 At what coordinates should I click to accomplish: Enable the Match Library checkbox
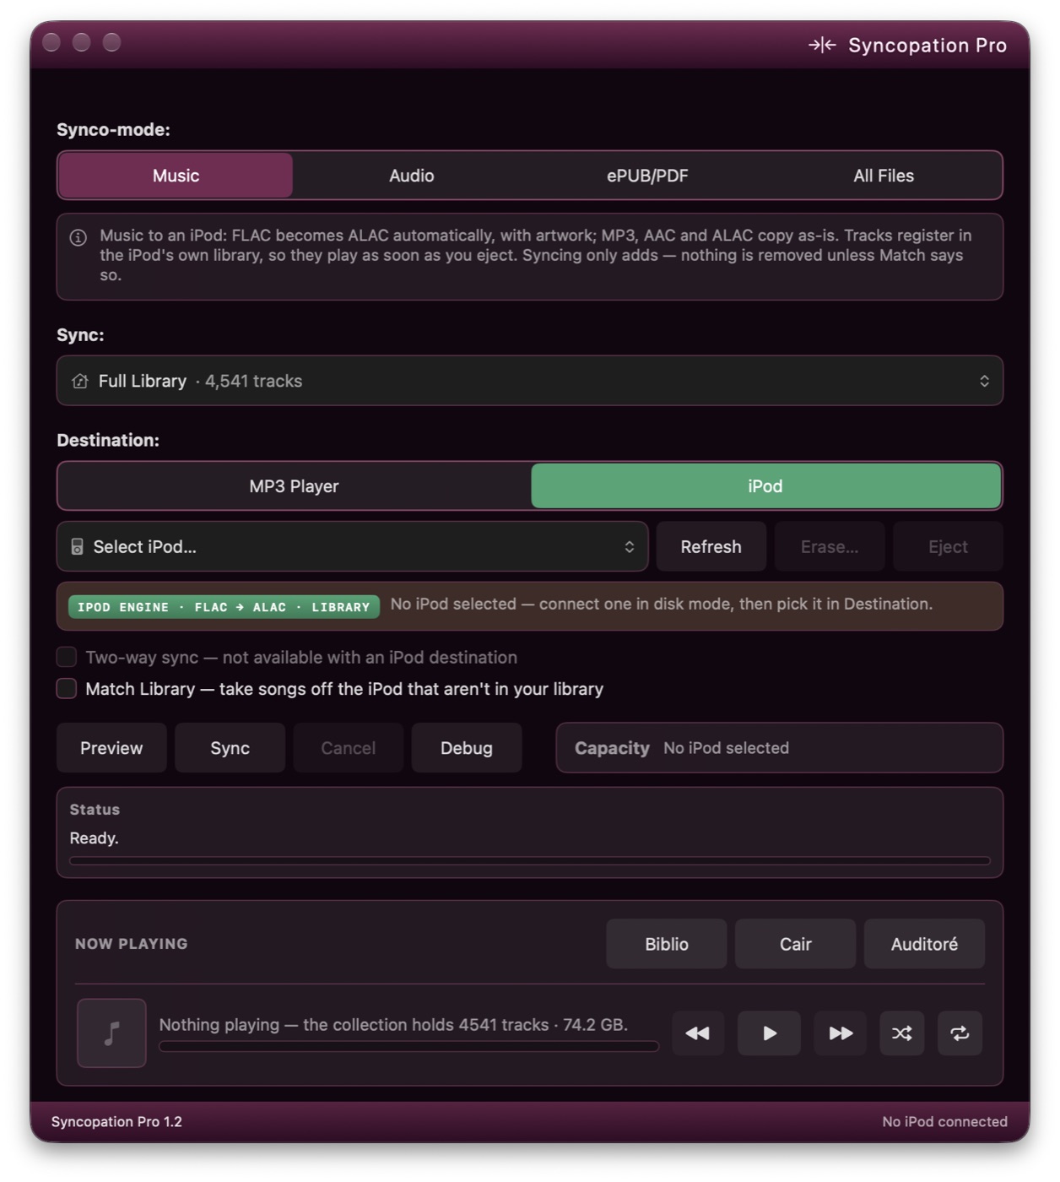tap(67, 689)
